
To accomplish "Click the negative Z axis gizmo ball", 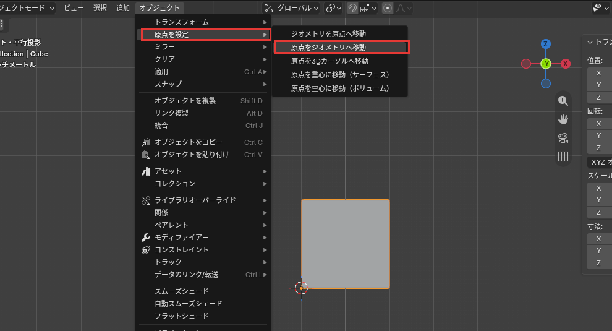I will coord(546,84).
